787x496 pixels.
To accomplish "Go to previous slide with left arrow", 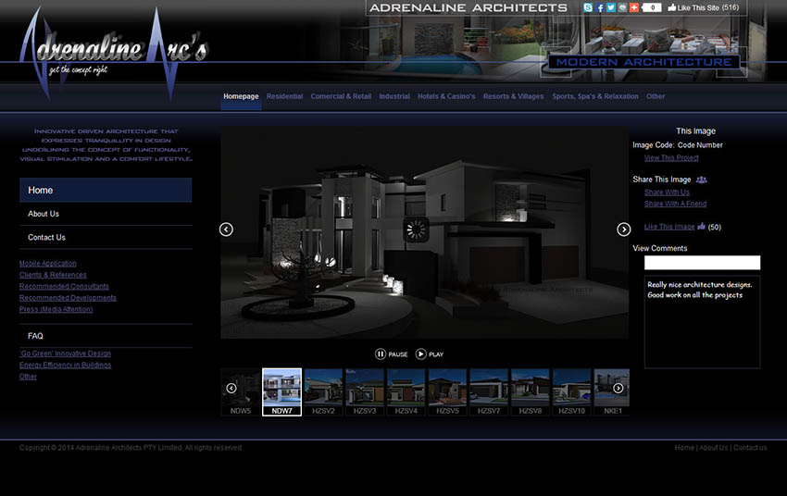I will click(226, 229).
